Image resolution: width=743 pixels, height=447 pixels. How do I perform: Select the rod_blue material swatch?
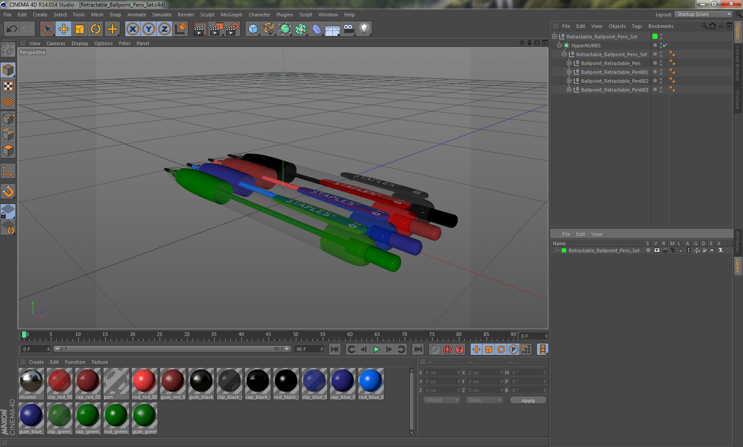(x=371, y=384)
